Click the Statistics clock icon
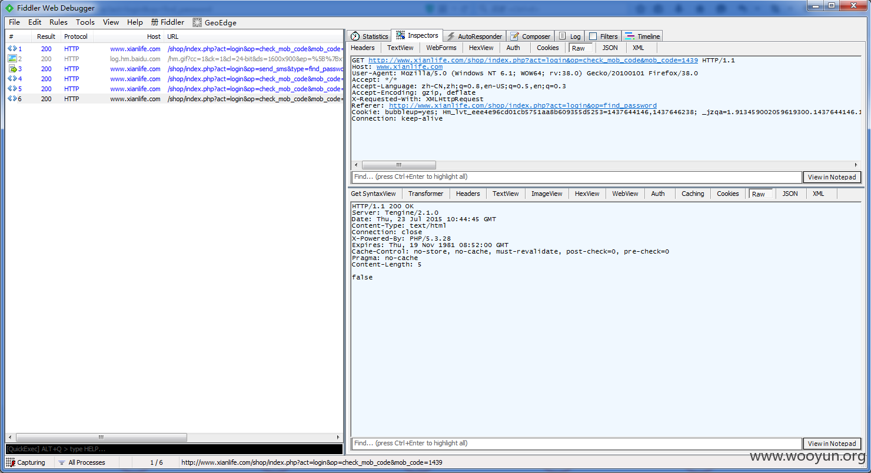 click(355, 36)
